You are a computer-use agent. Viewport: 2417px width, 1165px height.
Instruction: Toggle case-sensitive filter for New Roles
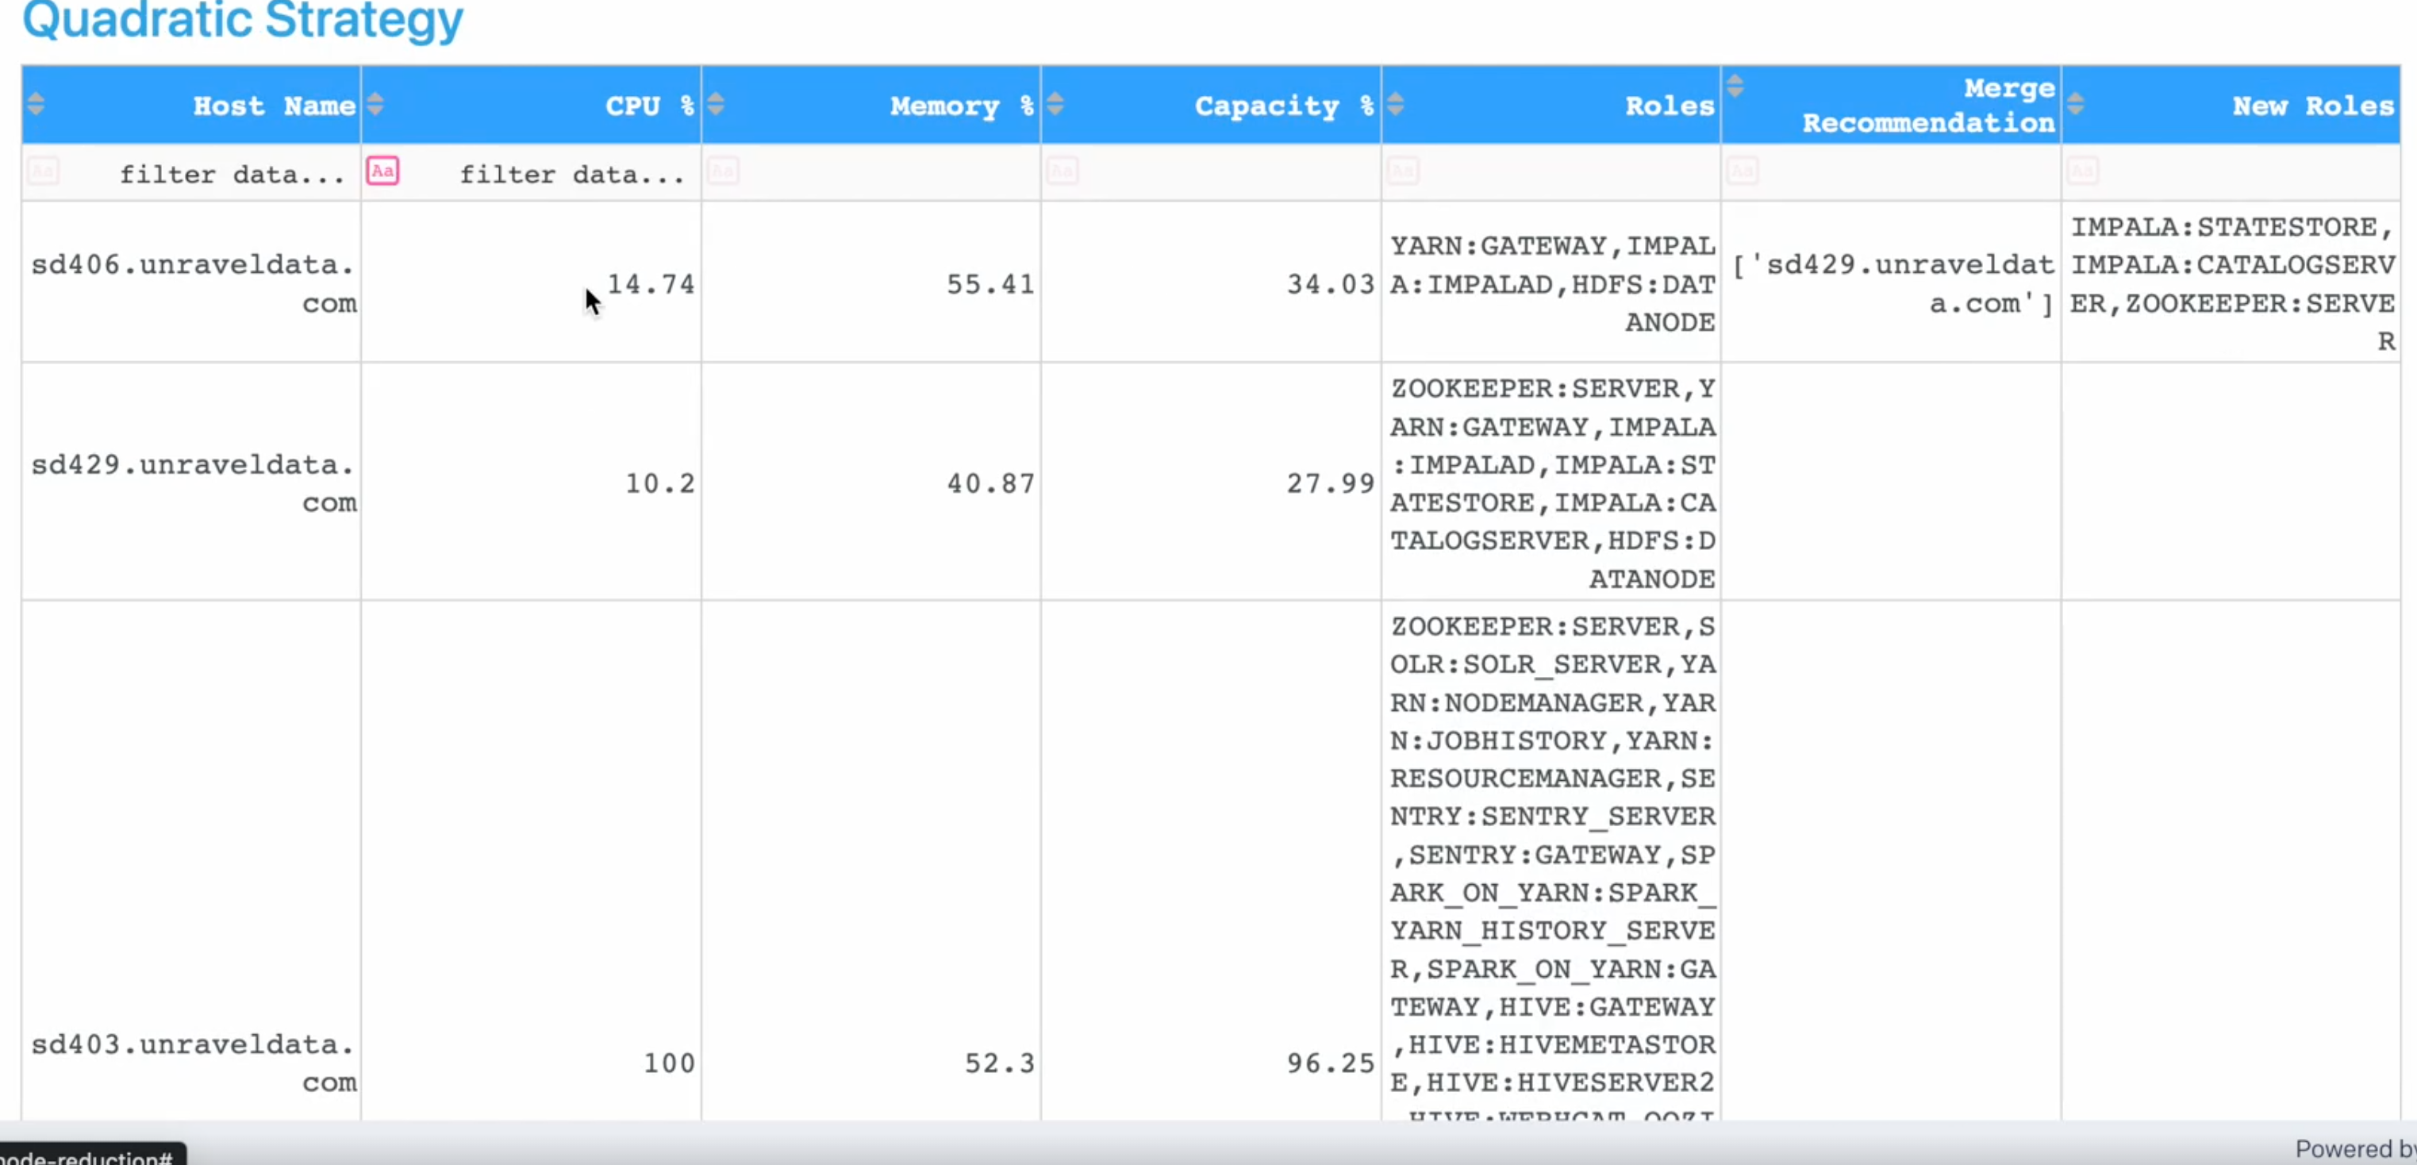coord(2082,171)
